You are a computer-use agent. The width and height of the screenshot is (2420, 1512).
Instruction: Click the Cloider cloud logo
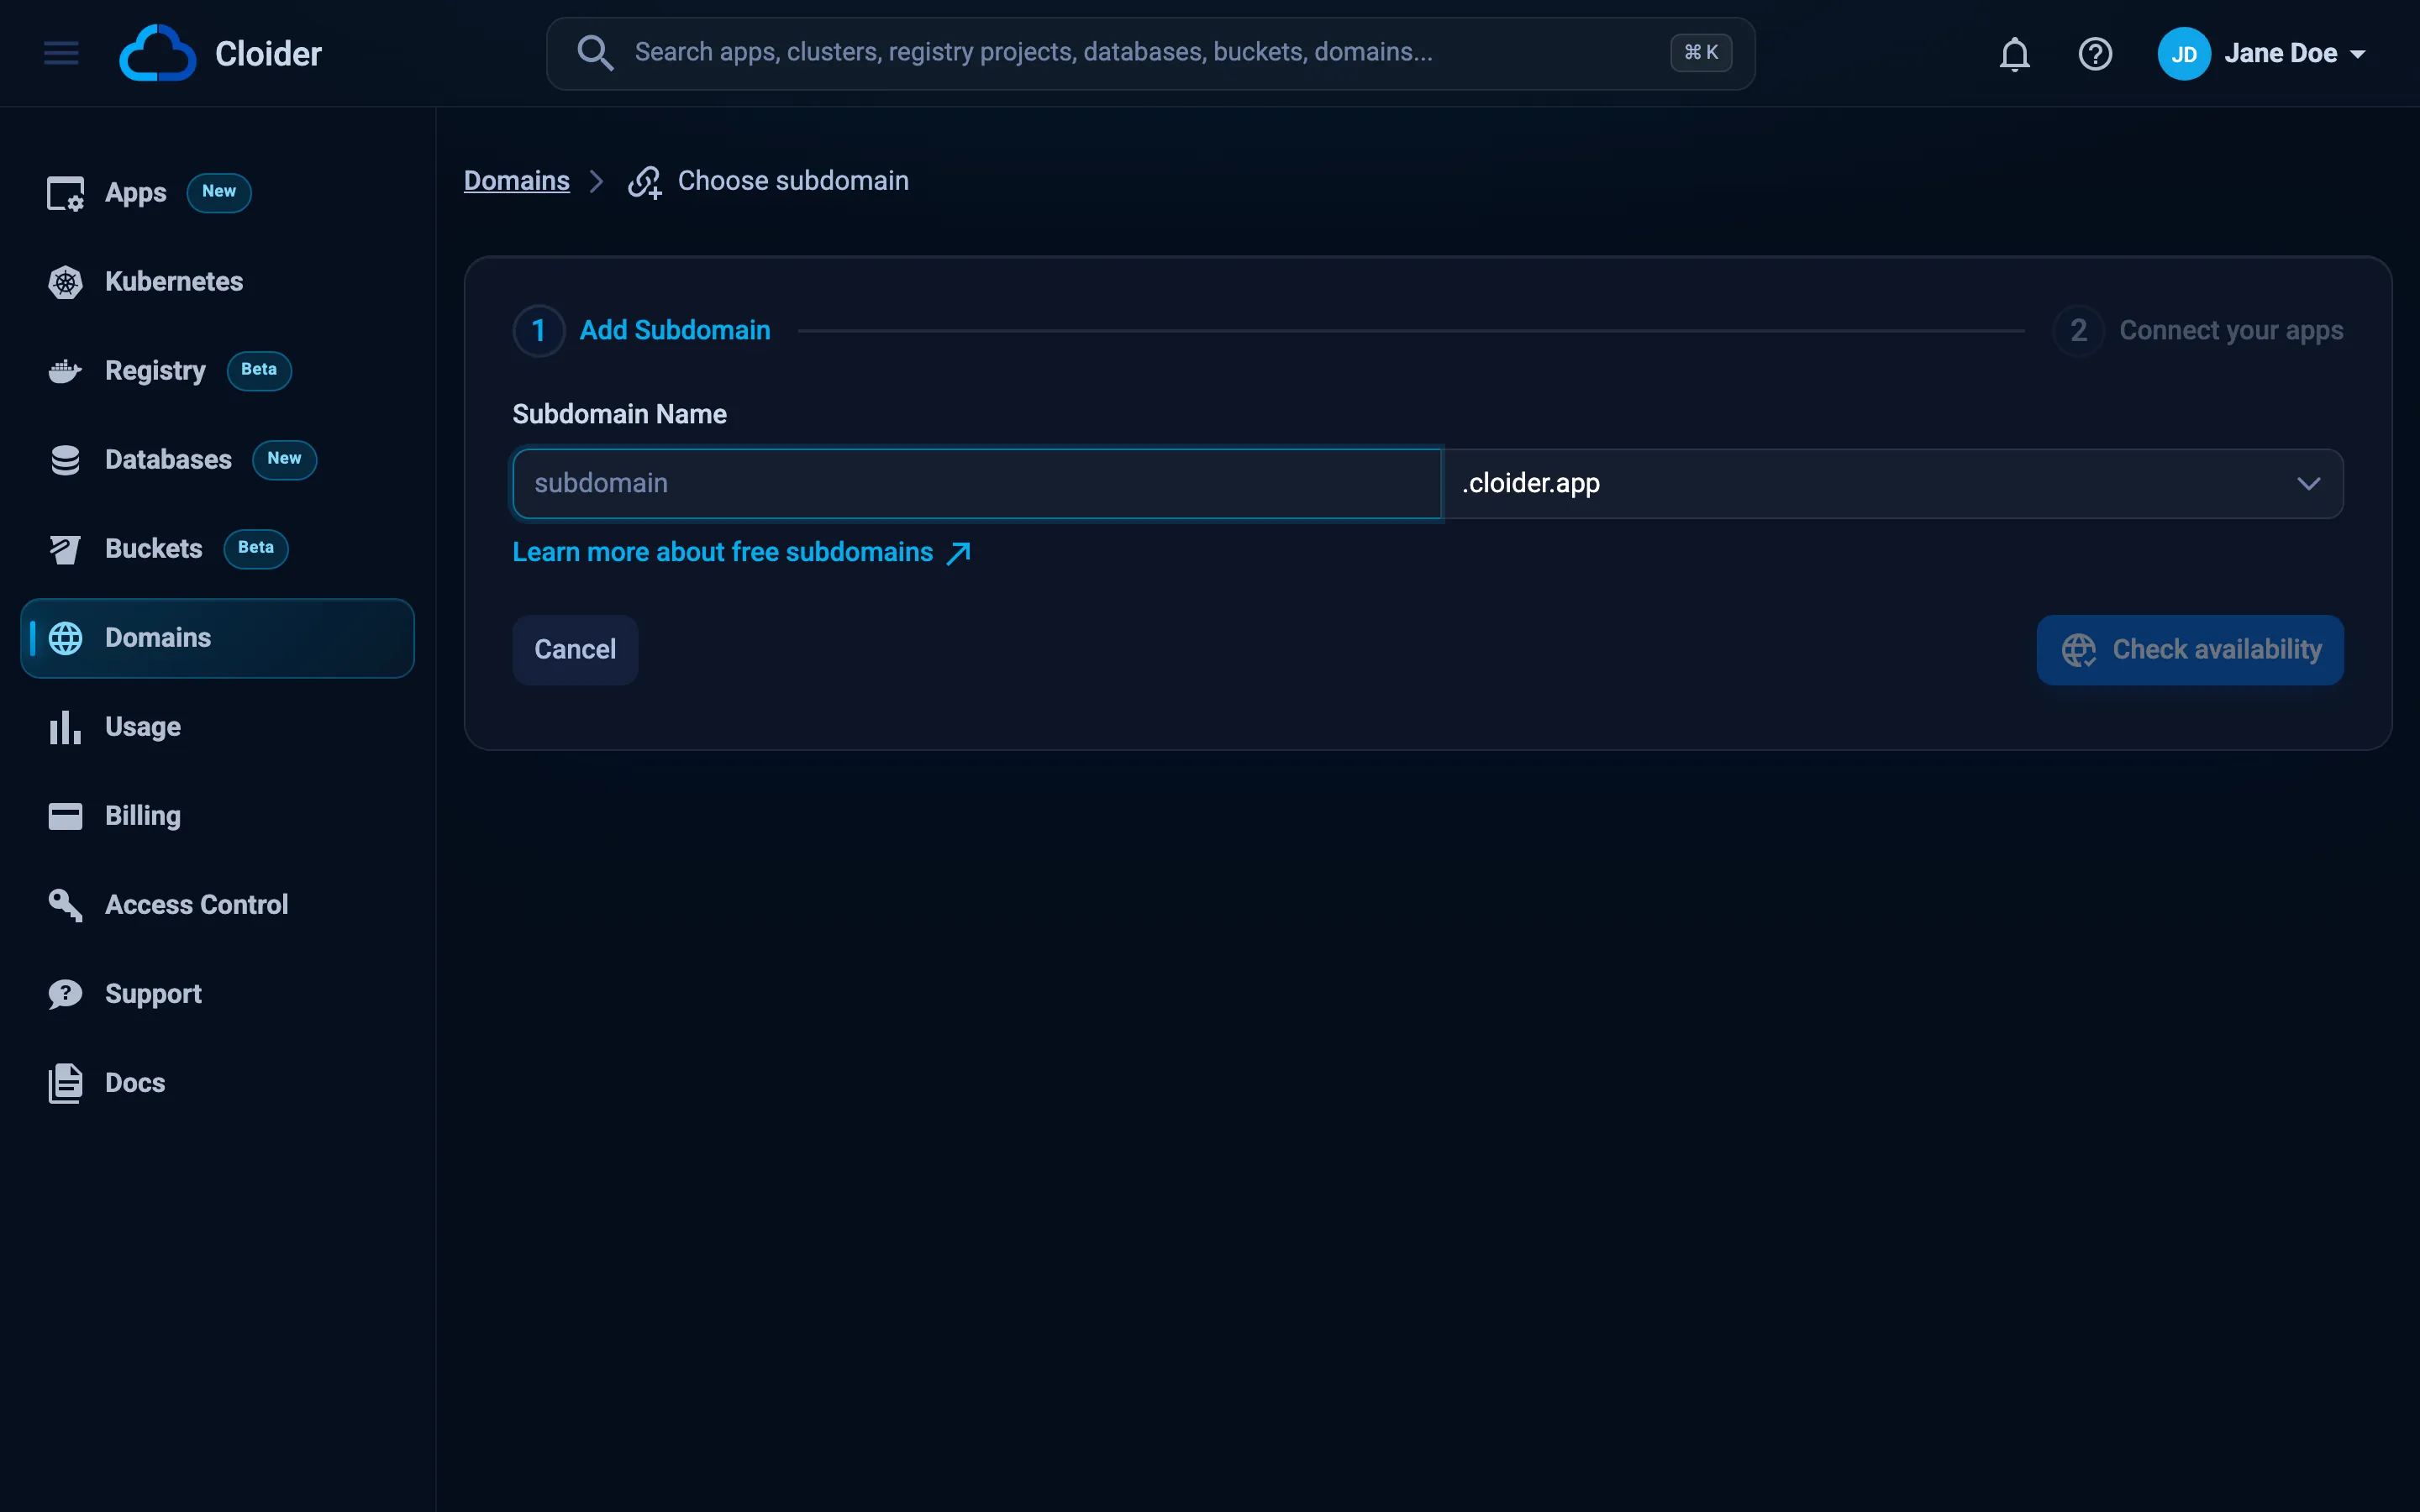(157, 53)
